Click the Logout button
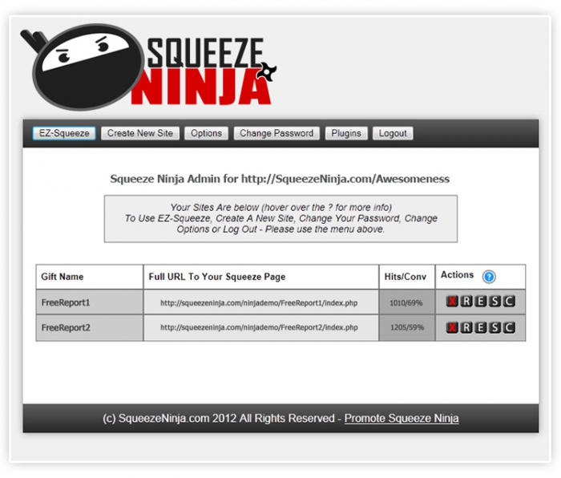561x478 pixels. [393, 133]
